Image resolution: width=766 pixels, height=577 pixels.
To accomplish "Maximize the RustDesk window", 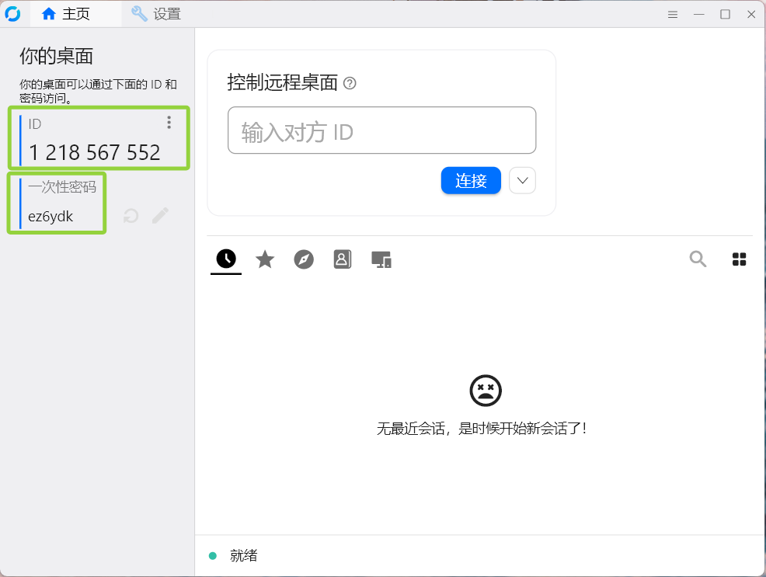I will pos(725,14).
